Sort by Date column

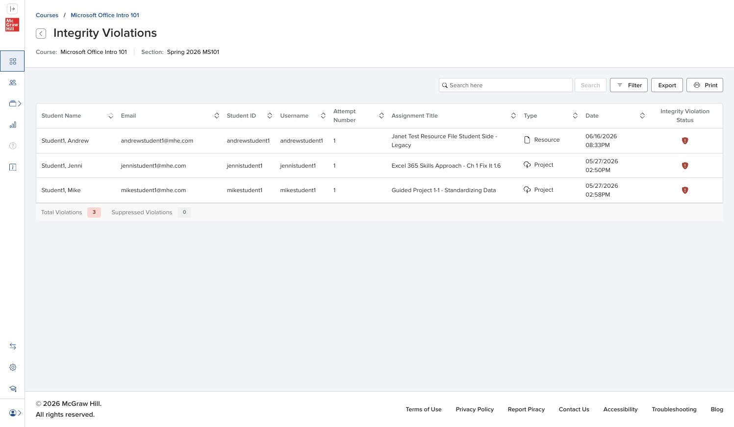(642, 116)
